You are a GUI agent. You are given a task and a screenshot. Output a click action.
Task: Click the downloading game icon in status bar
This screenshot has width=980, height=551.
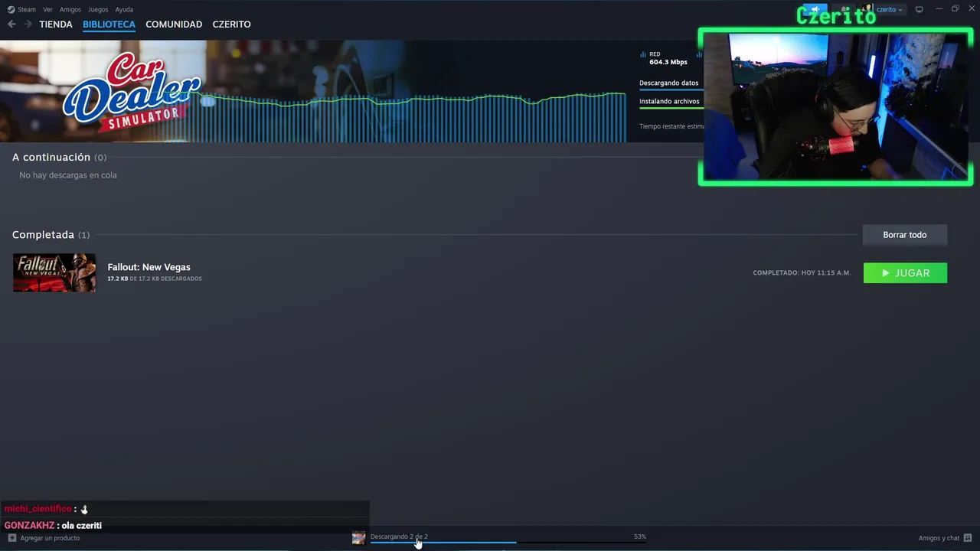(358, 538)
